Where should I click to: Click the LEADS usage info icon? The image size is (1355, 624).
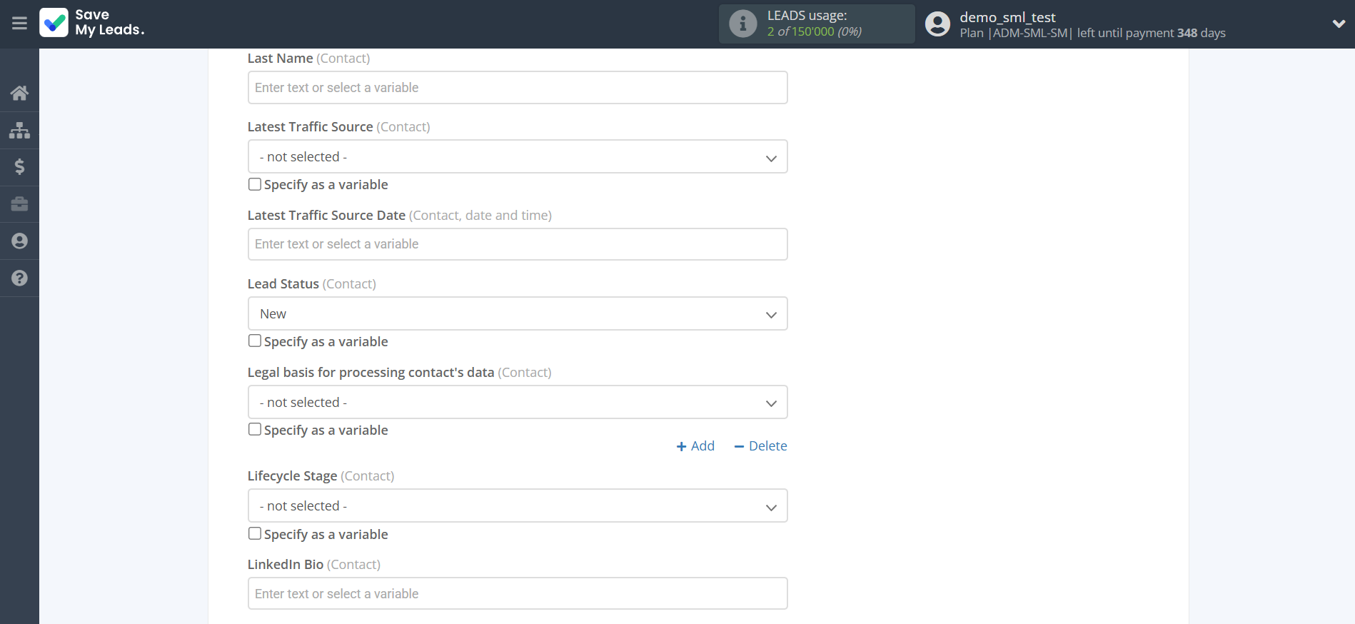pos(742,24)
